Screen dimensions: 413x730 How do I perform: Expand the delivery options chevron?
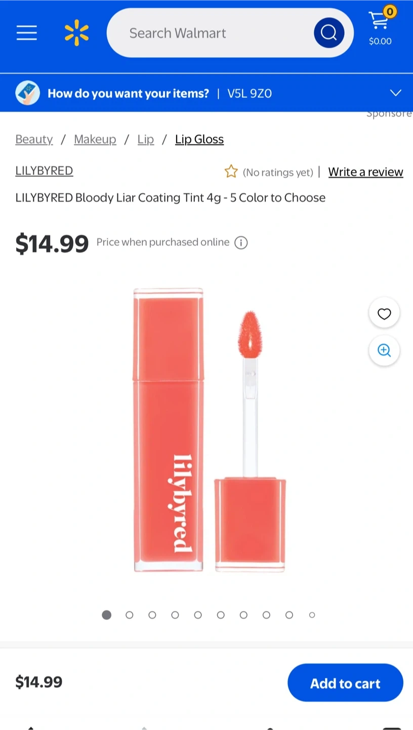tap(396, 93)
